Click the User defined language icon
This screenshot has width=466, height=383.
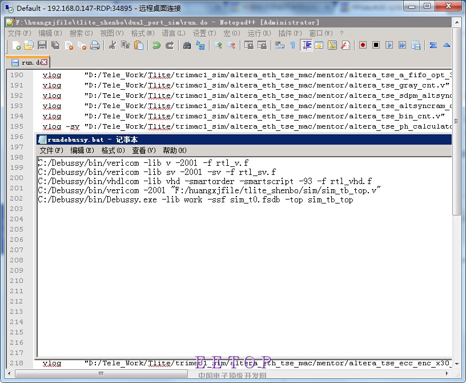tap(319, 45)
